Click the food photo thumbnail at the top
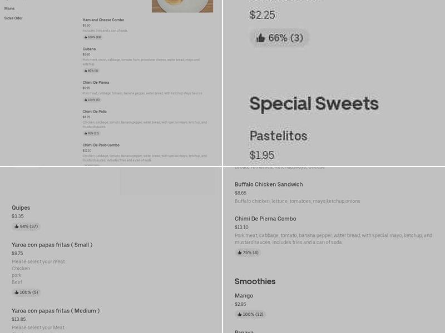 pyautogui.click(x=182, y=6)
